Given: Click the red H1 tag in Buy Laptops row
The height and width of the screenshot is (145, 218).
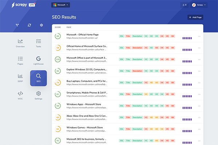Looking at the screenshot, I should point(146,83).
